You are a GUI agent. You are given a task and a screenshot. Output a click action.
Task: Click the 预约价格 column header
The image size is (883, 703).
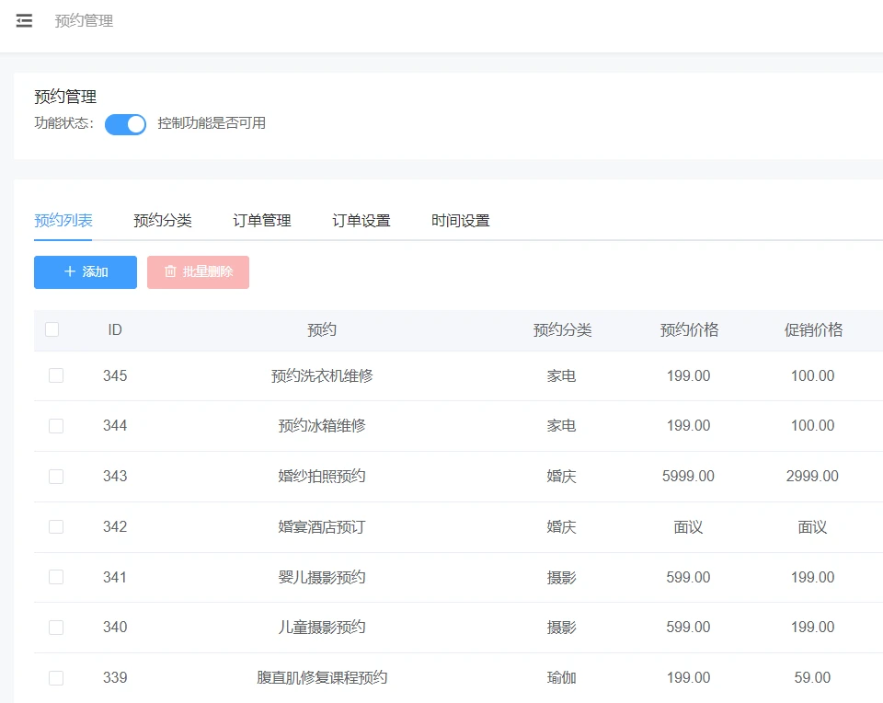pyautogui.click(x=689, y=329)
